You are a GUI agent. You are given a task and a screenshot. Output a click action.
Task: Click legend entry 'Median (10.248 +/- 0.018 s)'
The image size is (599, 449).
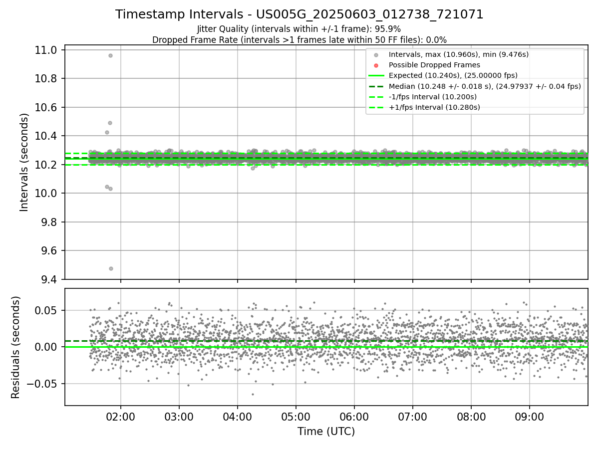[485, 86]
